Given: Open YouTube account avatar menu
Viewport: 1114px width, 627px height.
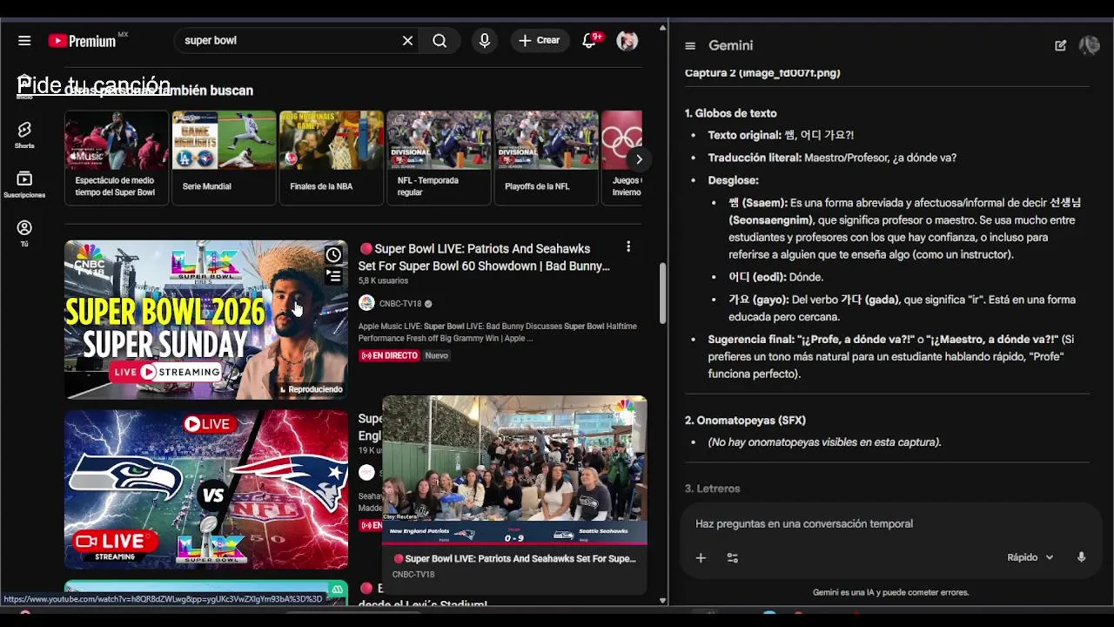Looking at the screenshot, I should point(627,41).
